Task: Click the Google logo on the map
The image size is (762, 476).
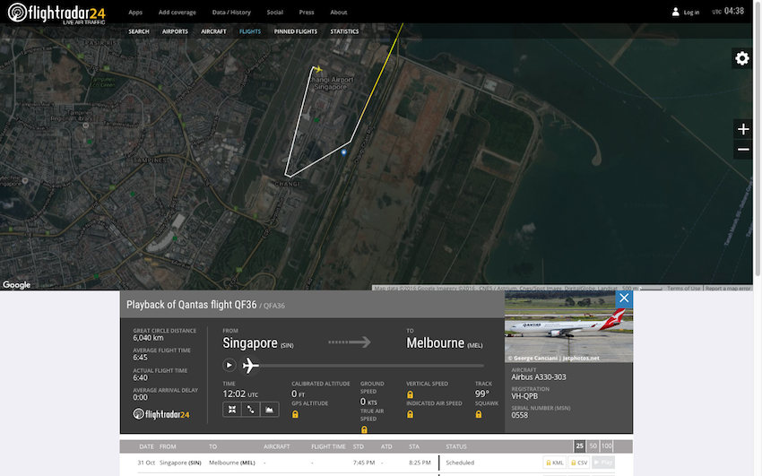Action: click(x=16, y=285)
